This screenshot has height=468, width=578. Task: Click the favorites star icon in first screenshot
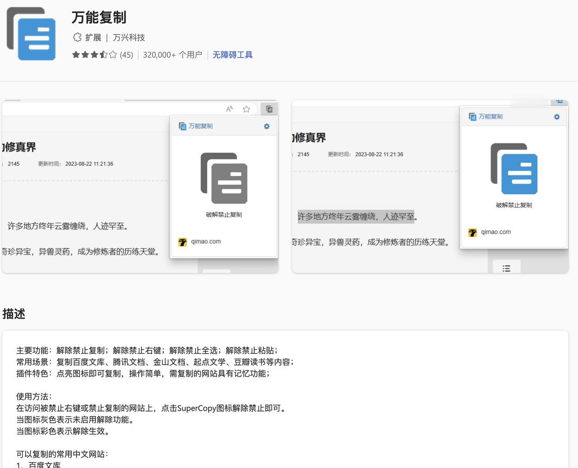click(246, 109)
